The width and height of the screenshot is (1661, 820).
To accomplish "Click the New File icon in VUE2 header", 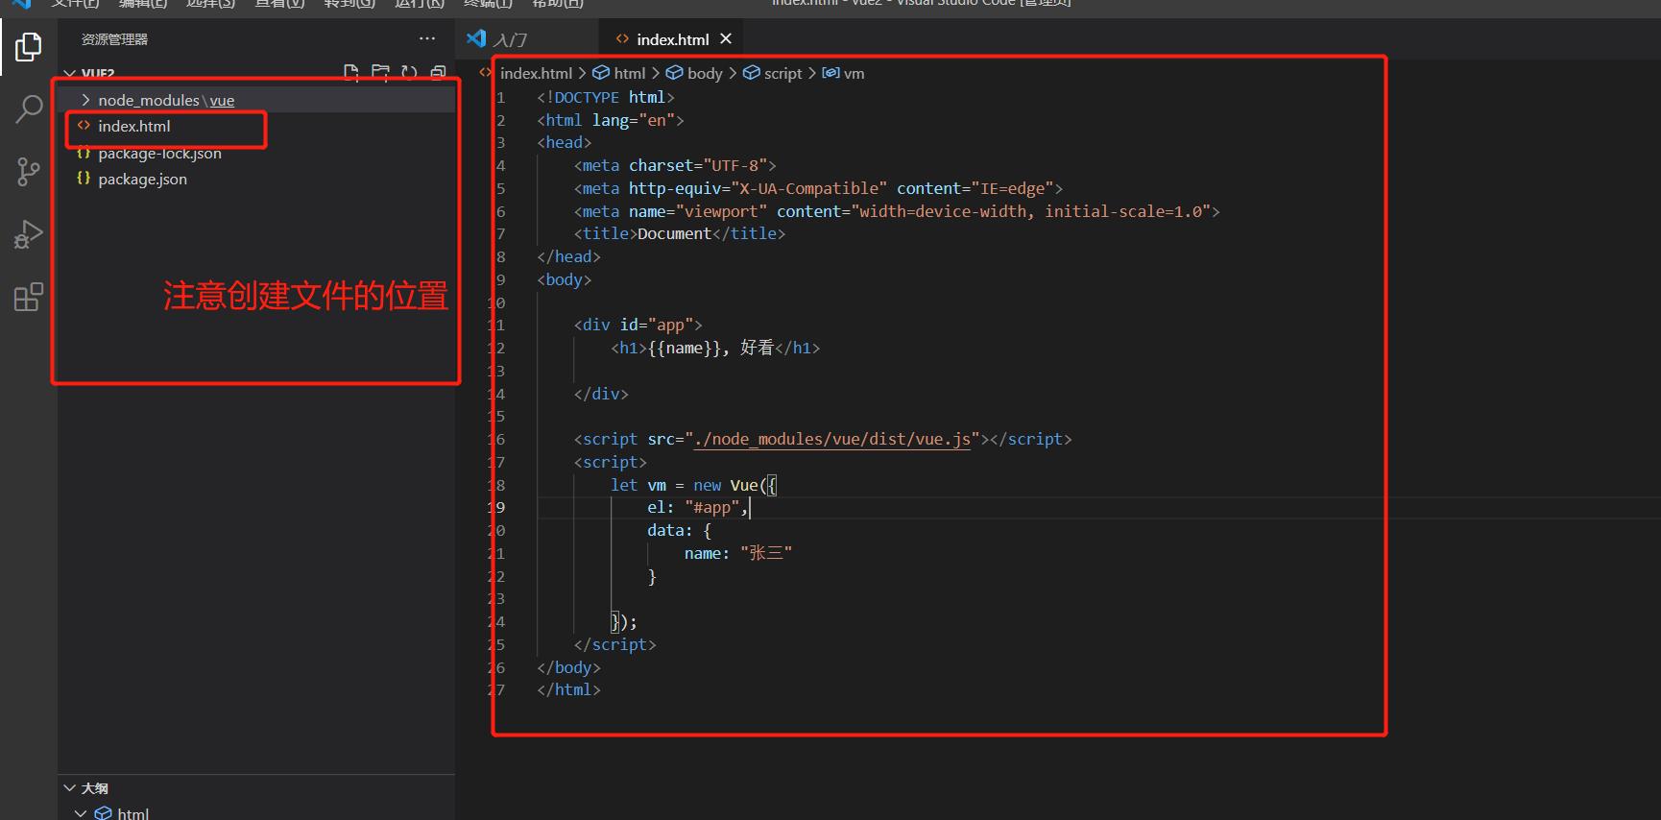I will pos(351,73).
